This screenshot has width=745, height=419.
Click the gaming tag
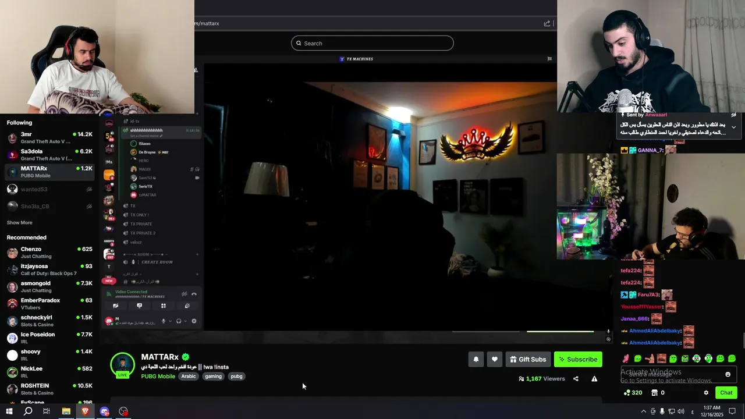tap(213, 377)
